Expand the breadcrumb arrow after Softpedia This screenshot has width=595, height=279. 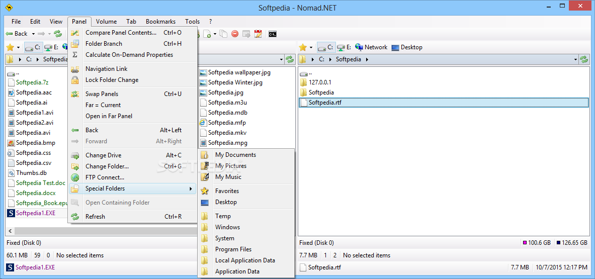coord(367,59)
